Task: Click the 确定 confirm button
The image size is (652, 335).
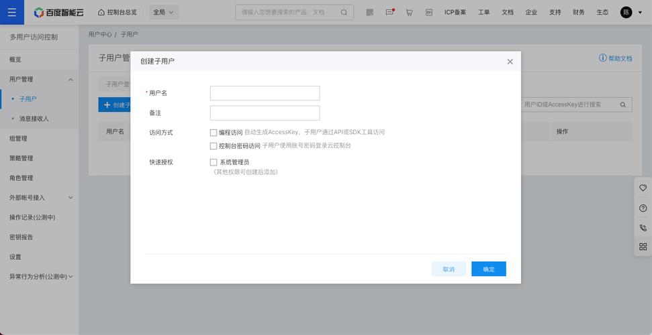Action: pyautogui.click(x=488, y=269)
